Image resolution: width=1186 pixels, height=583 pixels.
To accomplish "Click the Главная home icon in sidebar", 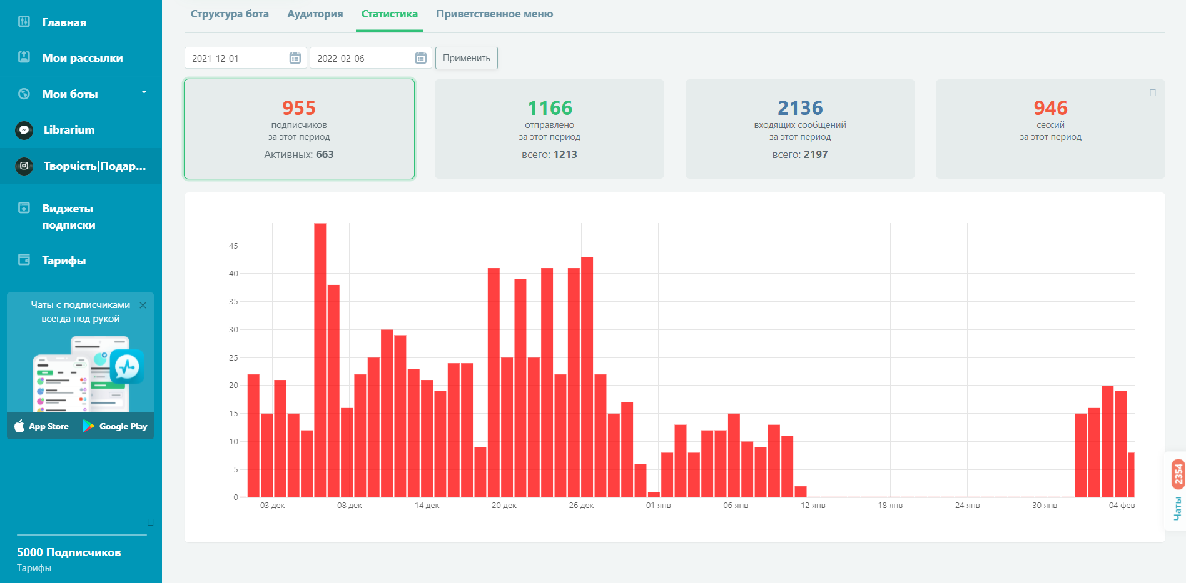I will pyautogui.click(x=24, y=22).
